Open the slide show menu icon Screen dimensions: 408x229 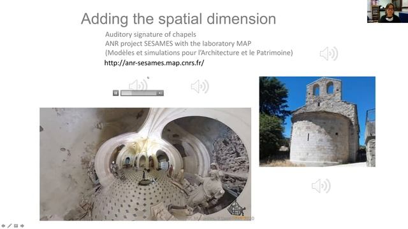click(x=16, y=226)
